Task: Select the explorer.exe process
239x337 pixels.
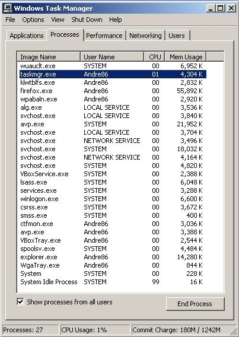Action: pyautogui.click(x=113, y=257)
